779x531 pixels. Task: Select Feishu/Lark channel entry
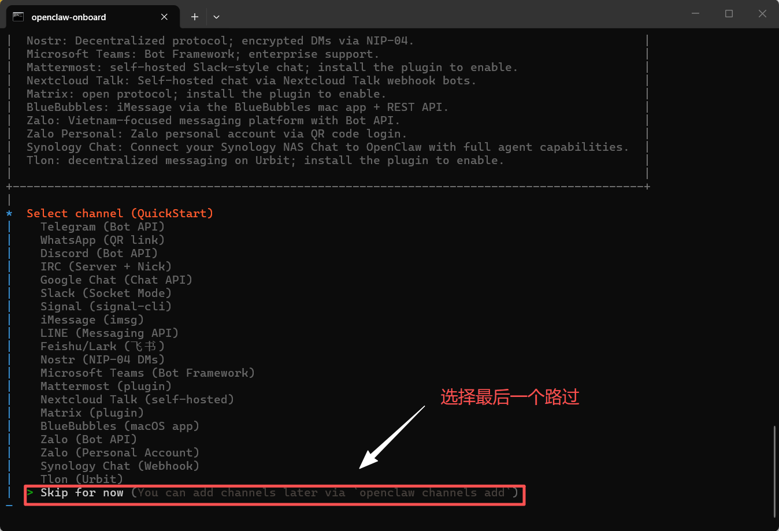pos(102,346)
